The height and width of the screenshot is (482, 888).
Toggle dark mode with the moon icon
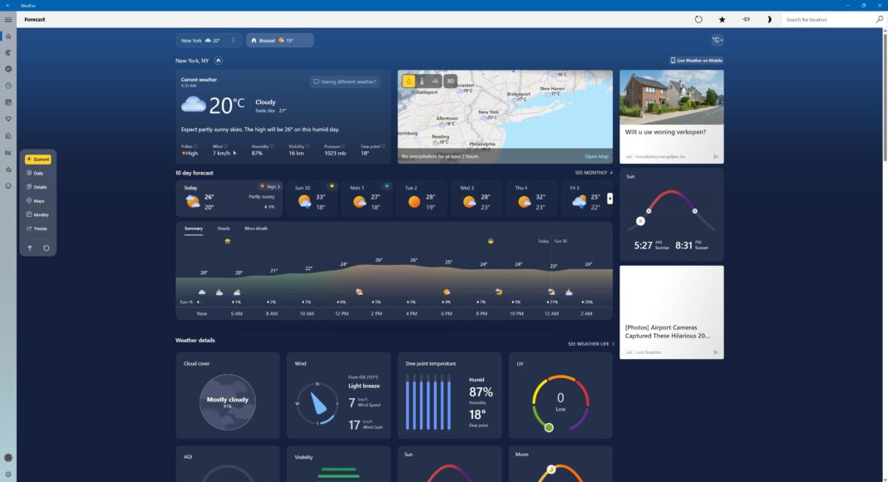pos(769,18)
